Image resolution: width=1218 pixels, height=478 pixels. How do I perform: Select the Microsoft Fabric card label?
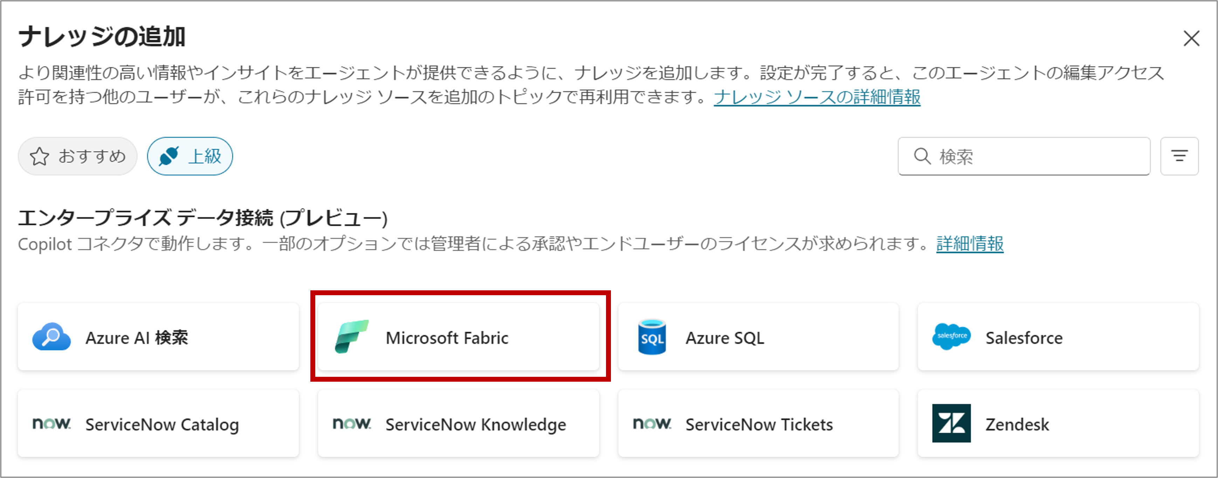tap(447, 338)
